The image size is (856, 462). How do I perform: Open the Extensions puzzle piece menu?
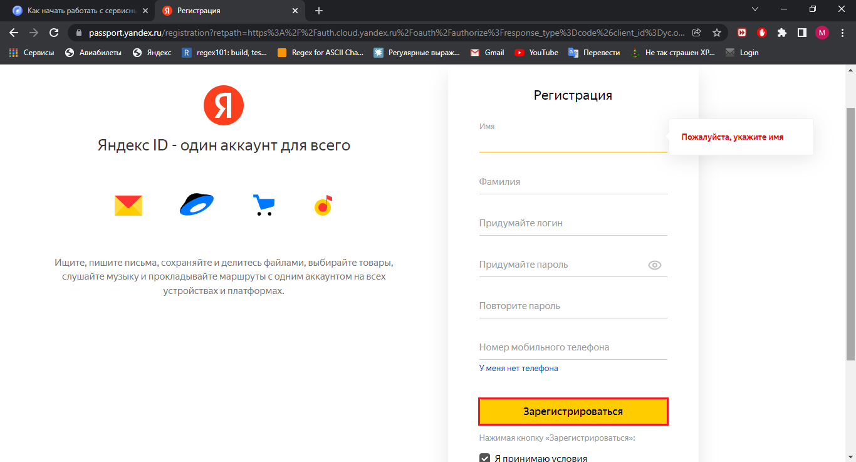[782, 33]
